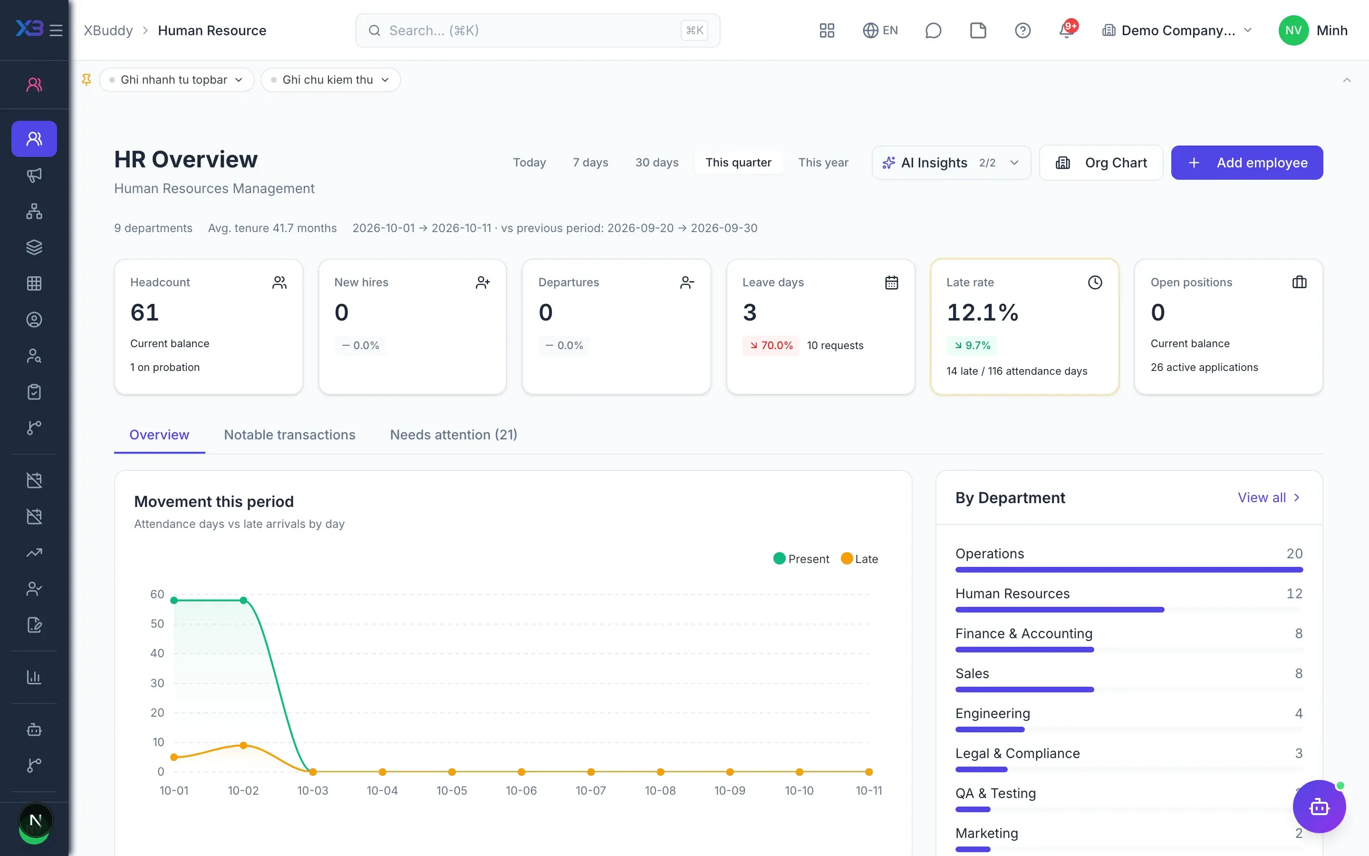Collapse the pinned notes bar chevron
The image size is (1369, 856).
click(x=1347, y=80)
